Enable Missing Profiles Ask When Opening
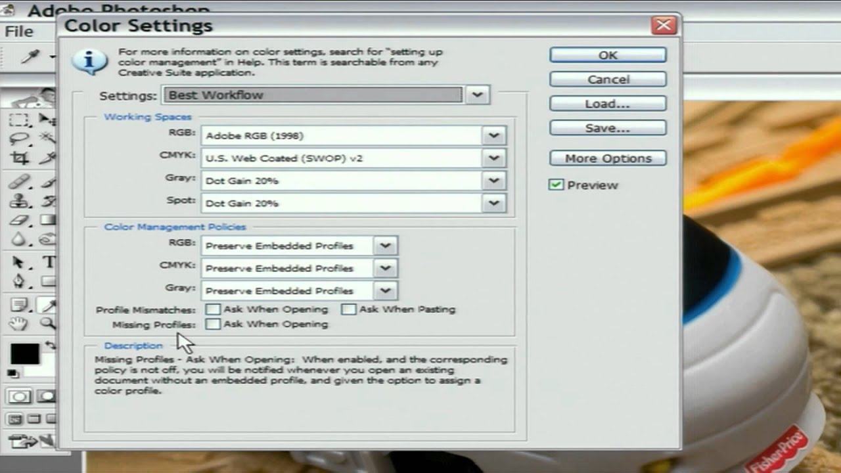The height and width of the screenshot is (473, 841). 213,324
